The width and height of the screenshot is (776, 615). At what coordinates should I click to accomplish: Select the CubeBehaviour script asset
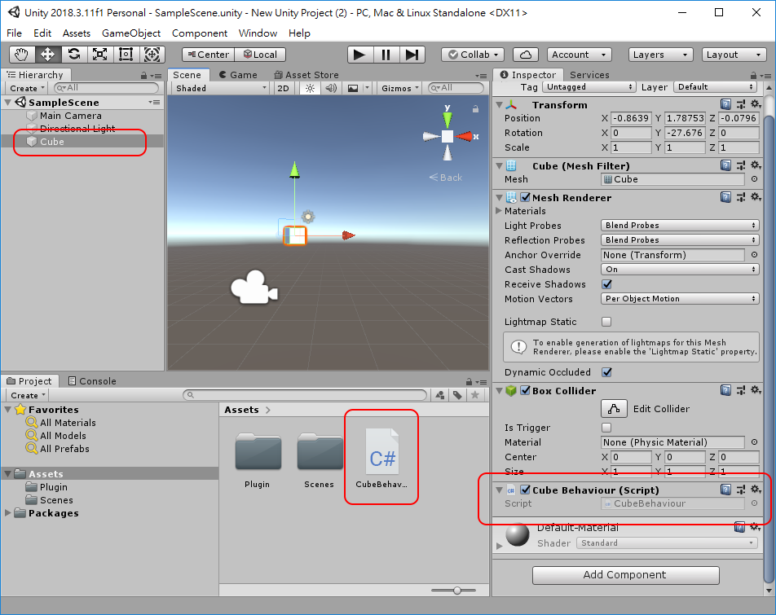[x=381, y=458]
